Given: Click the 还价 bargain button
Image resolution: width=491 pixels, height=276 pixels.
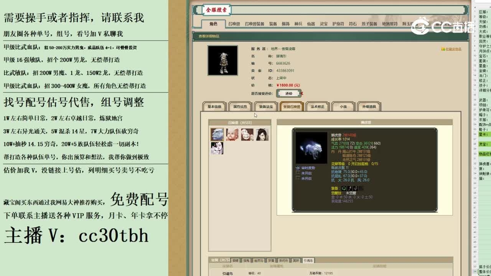Looking at the screenshot, I should coord(288,94).
